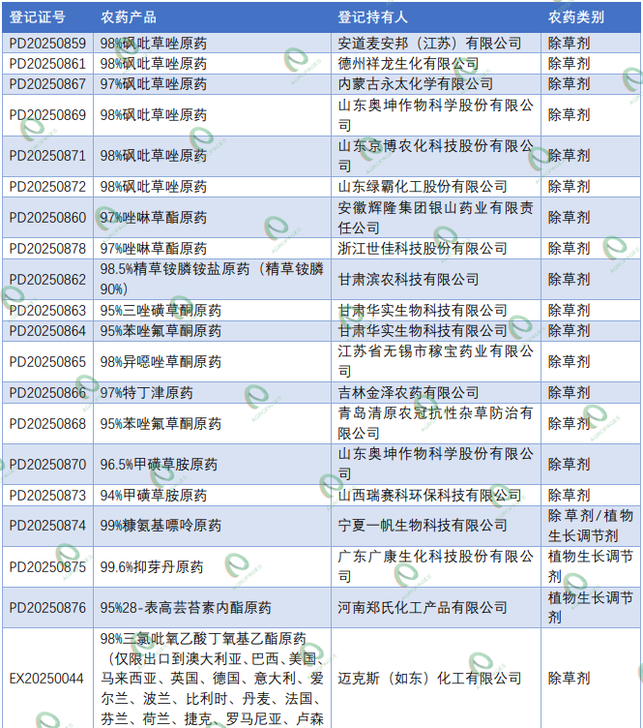643x728 pixels.
Task: Click holder 广东广康生化科技股份有限公司
Action: pos(436,567)
